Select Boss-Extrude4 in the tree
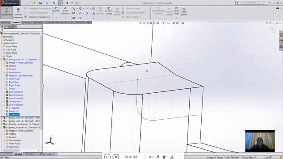This screenshot has width=283, height=159. pyautogui.click(x=16, y=105)
